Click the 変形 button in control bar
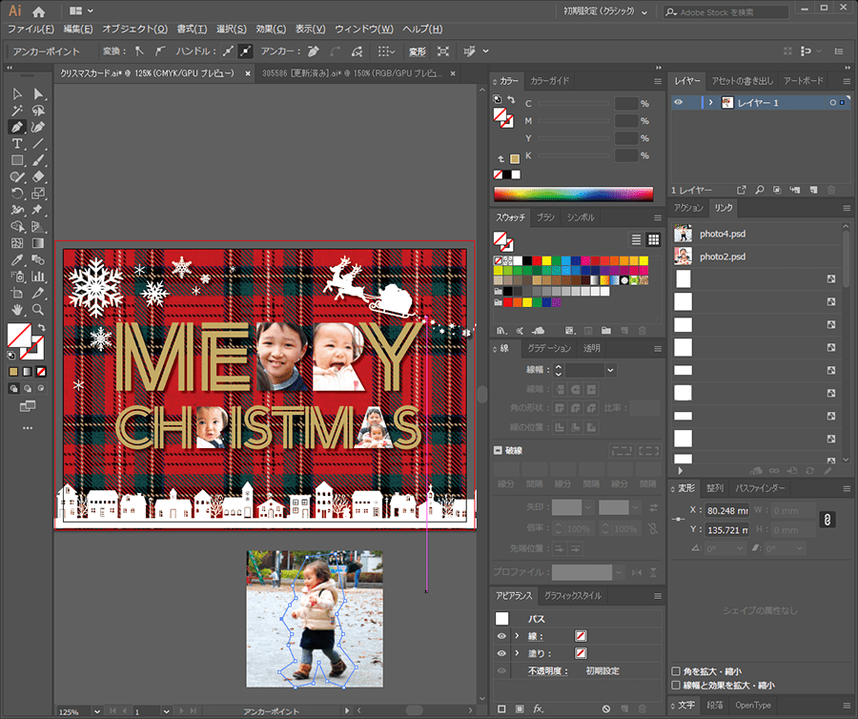 (x=418, y=51)
